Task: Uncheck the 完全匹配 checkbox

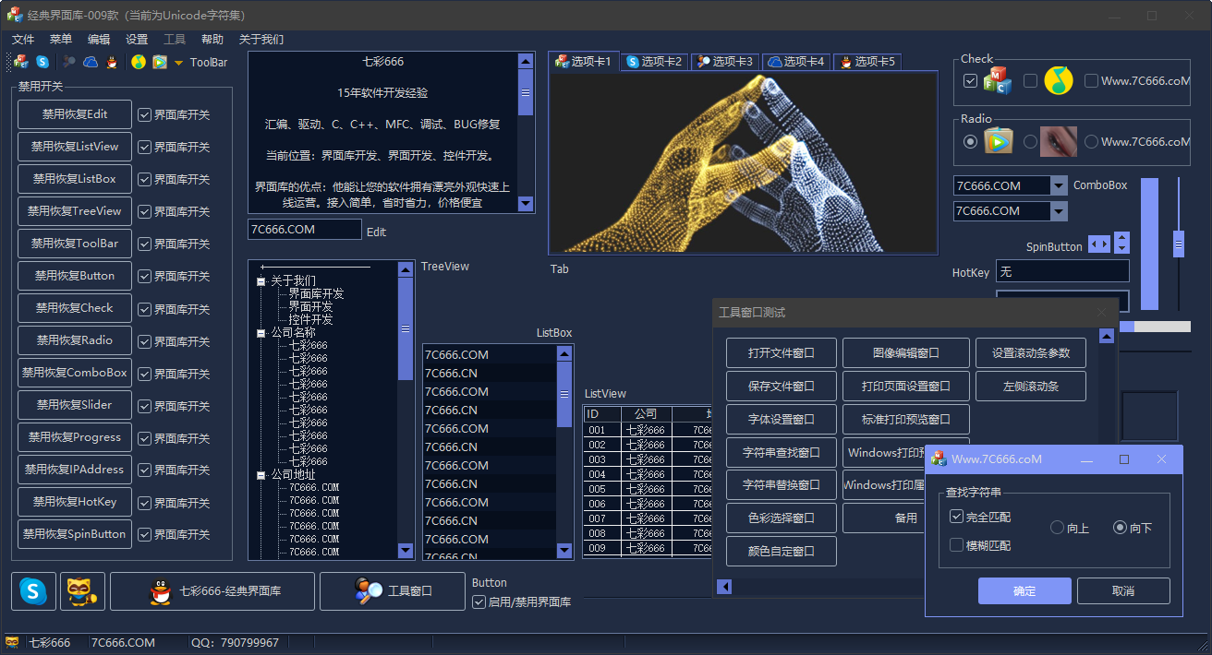Action: (x=956, y=517)
